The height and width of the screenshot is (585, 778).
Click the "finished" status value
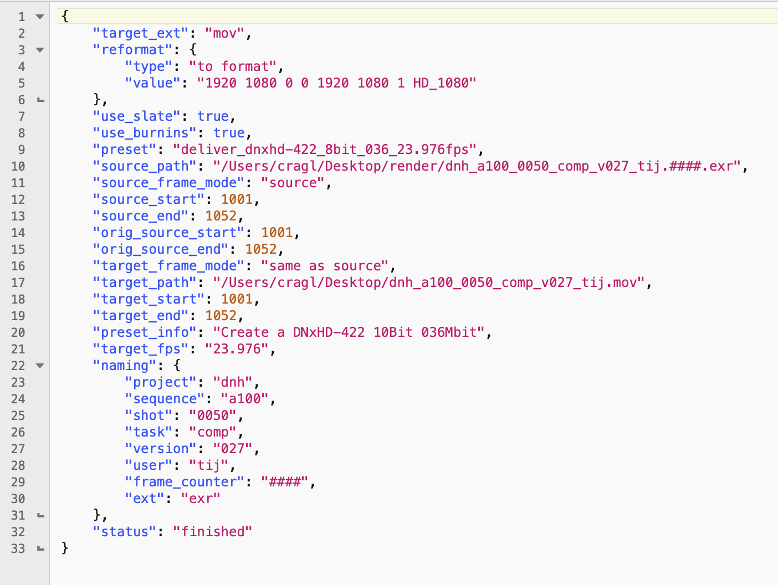[x=212, y=532]
